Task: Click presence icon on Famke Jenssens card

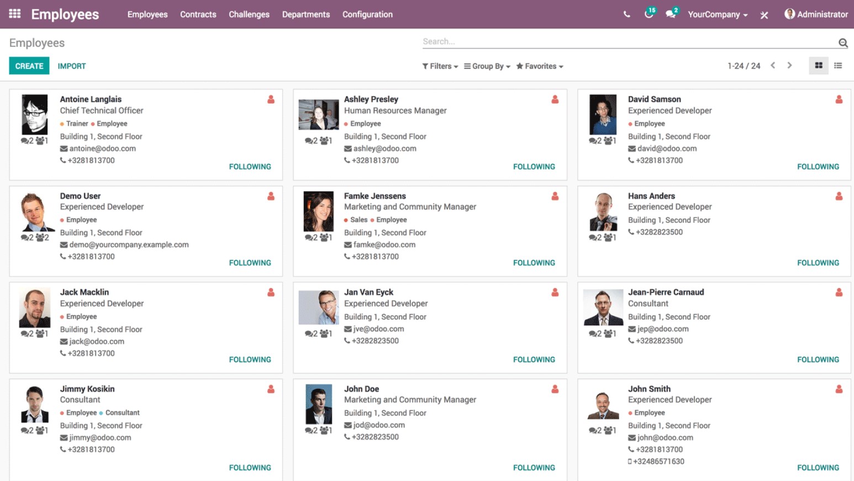Action: click(555, 196)
